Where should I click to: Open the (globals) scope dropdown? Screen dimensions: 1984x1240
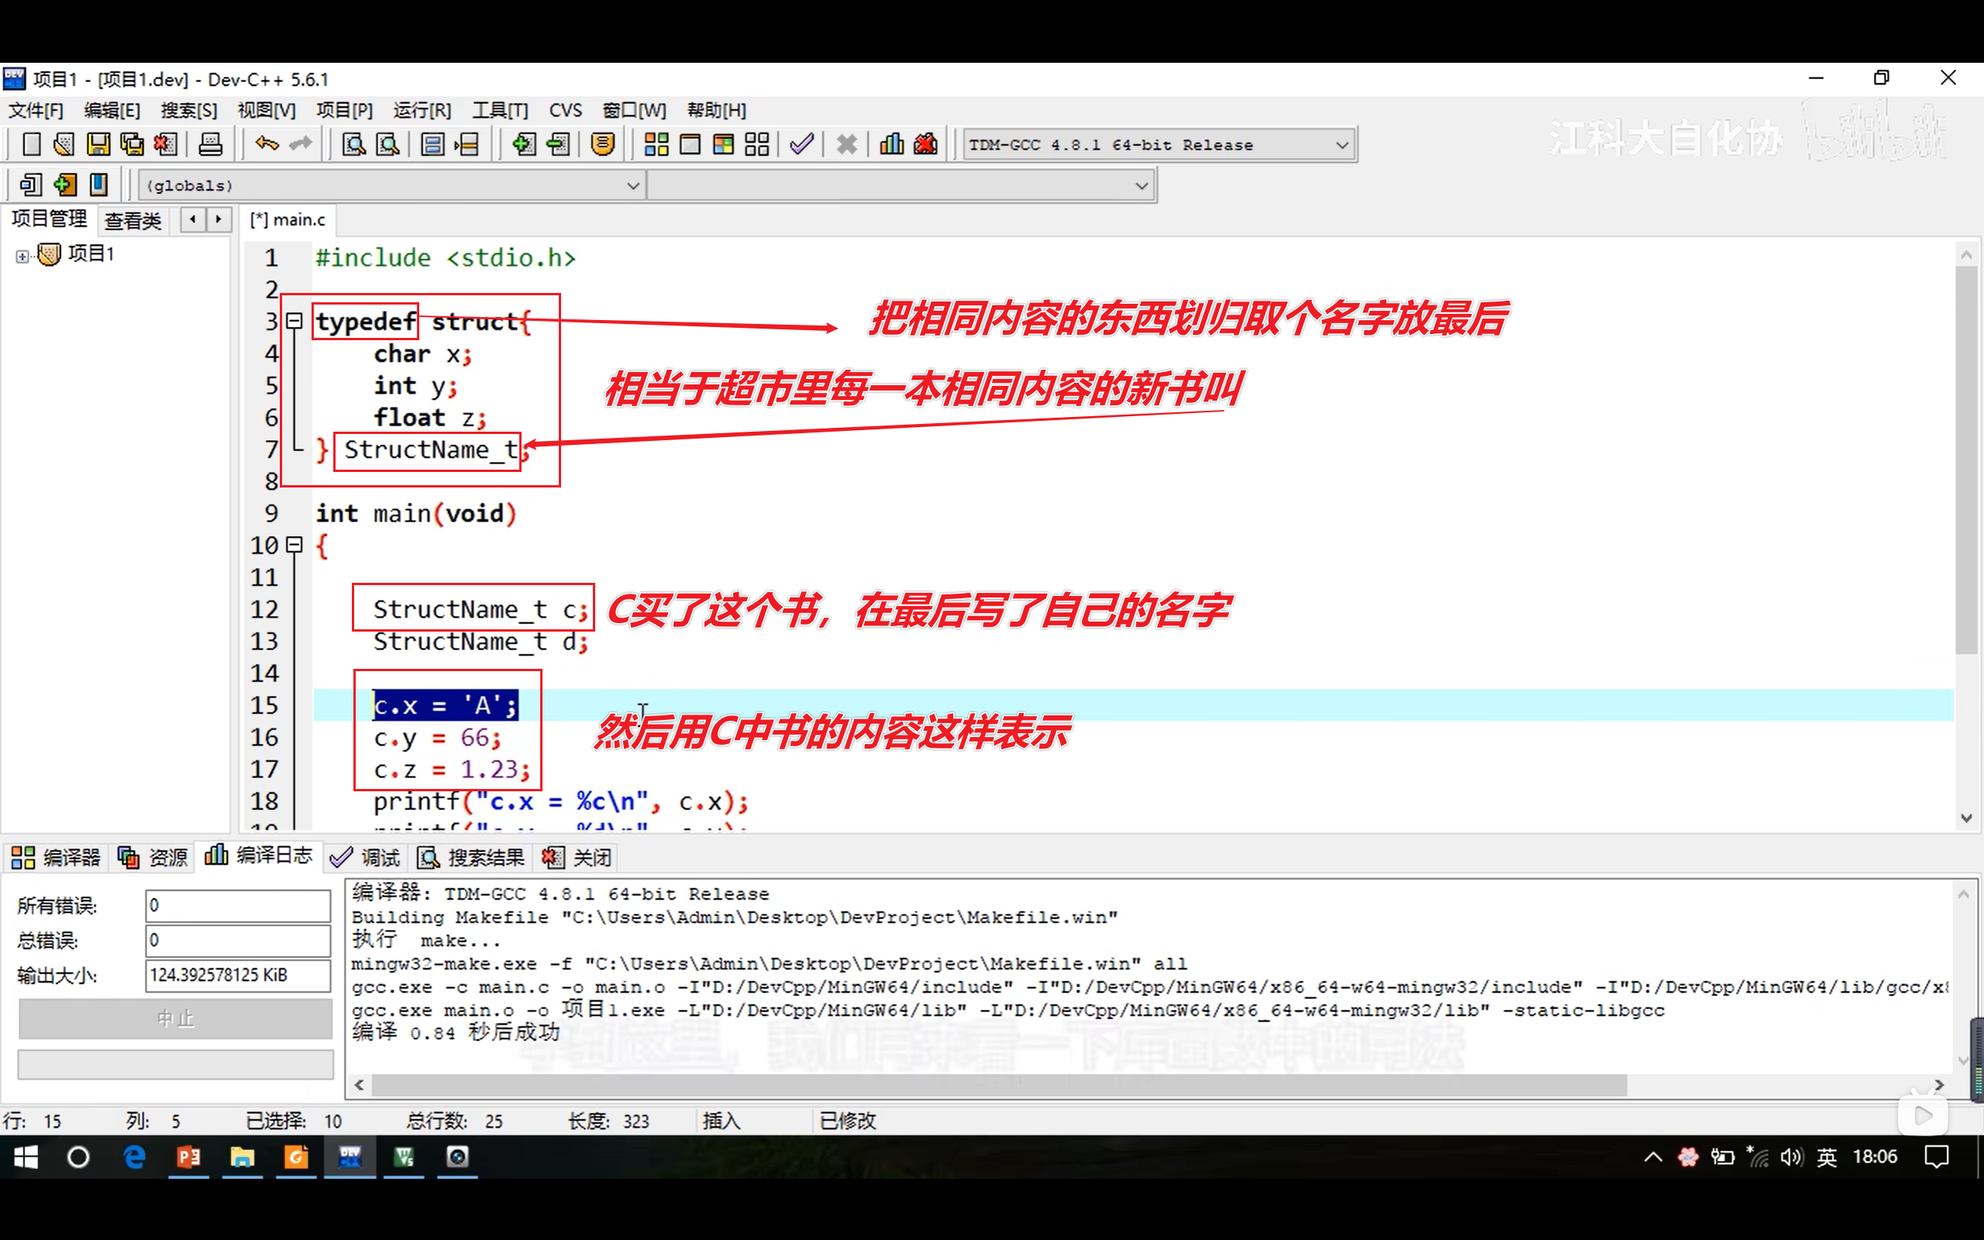pyautogui.click(x=633, y=186)
